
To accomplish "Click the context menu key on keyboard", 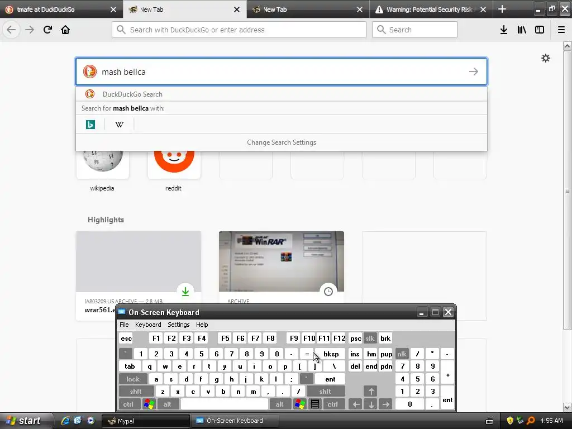I will pyautogui.click(x=315, y=404).
